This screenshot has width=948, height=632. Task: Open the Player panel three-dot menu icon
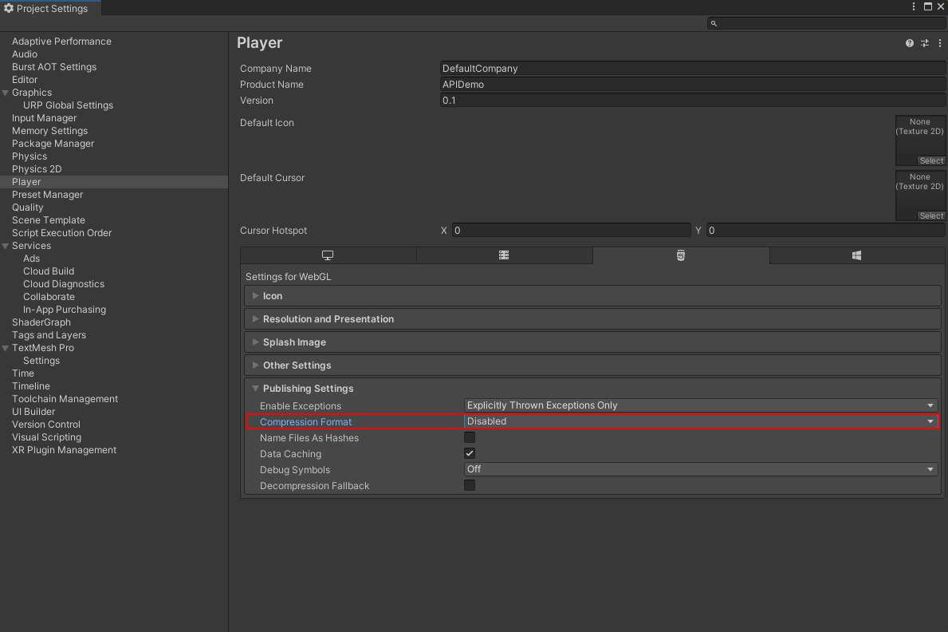point(940,43)
